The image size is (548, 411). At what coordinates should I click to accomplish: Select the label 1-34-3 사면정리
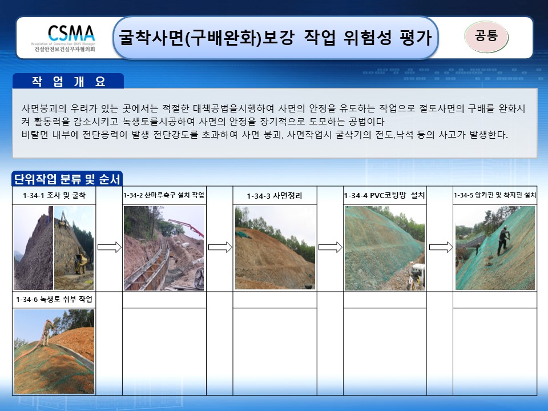[275, 196]
